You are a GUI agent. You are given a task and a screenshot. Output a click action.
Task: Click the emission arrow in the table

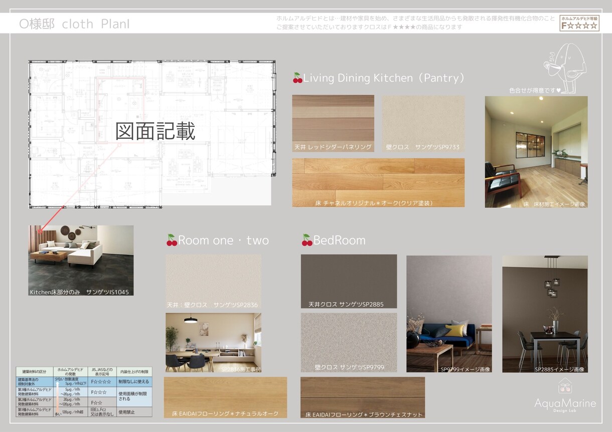[57, 397]
